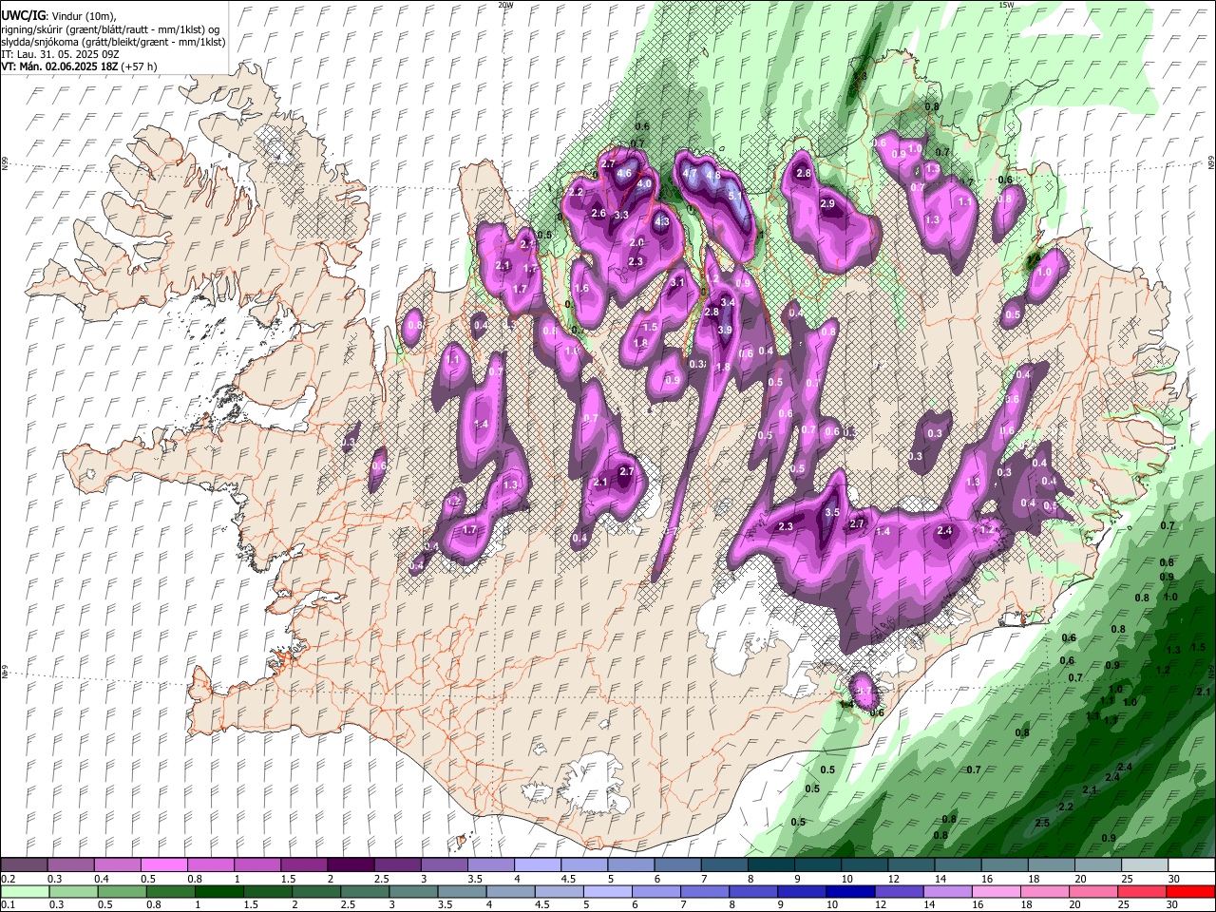
Task: Click the '2.6' value on the map
Action: tap(598, 214)
